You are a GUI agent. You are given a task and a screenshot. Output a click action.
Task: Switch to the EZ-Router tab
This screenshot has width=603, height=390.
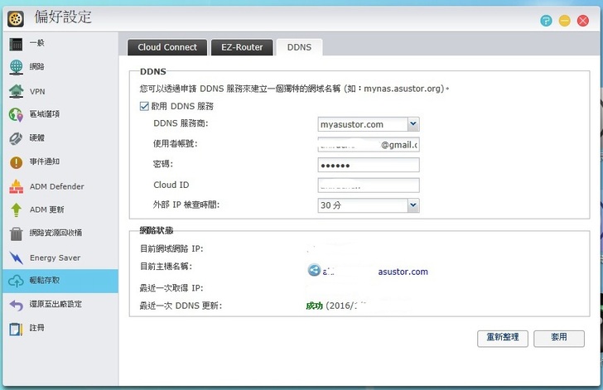click(x=242, y=47)
